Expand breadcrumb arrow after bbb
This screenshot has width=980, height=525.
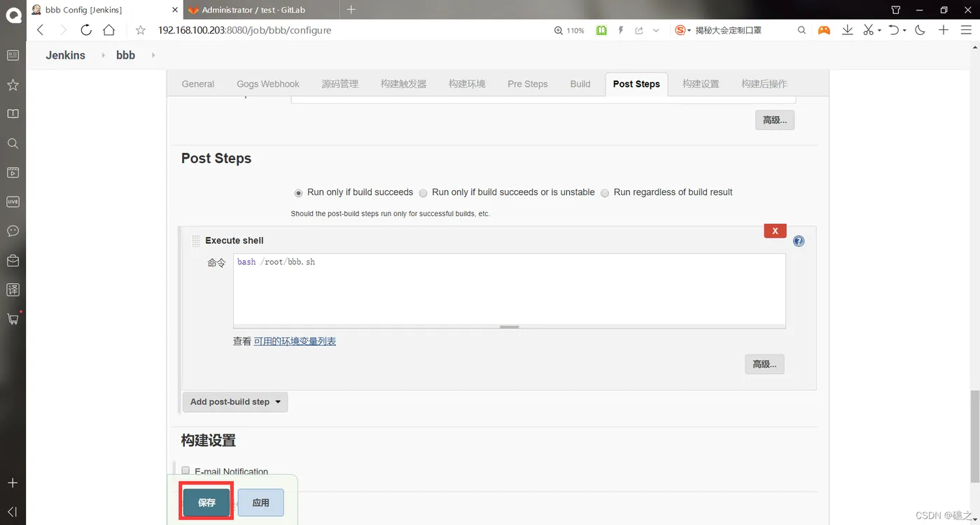(153, 55)
